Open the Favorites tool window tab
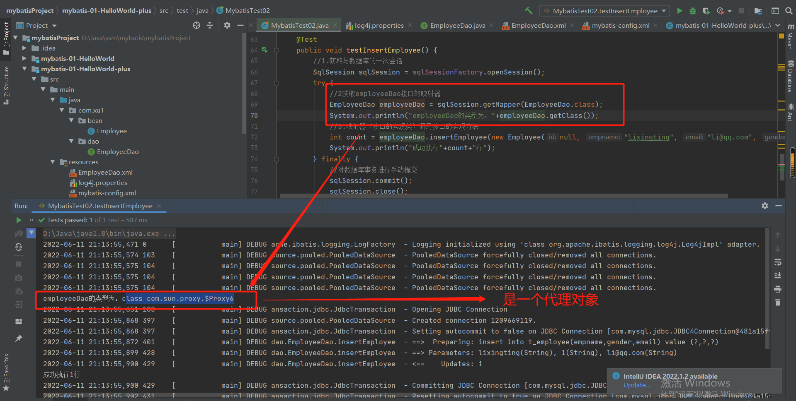796x401 pixels. click(6, 372)
